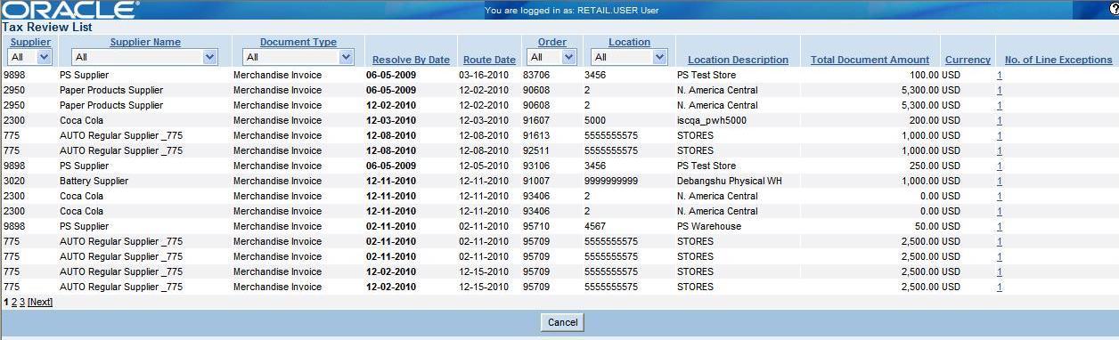1119x340 pixels.
Task: Click location 5000 cell
Action: coord(595,120)
